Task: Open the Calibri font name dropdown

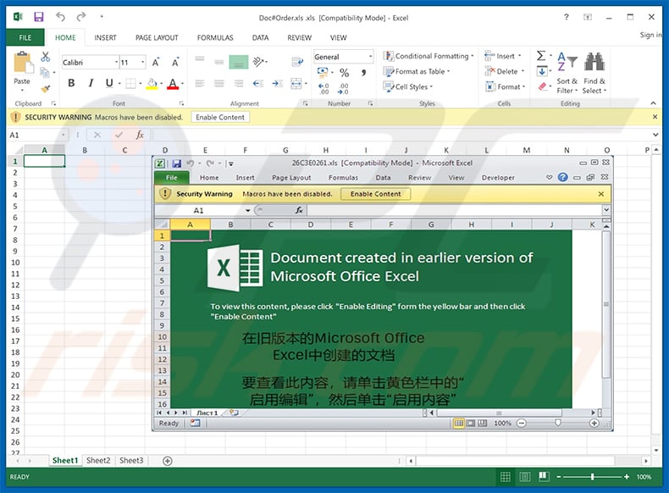Action: (116, 63)
